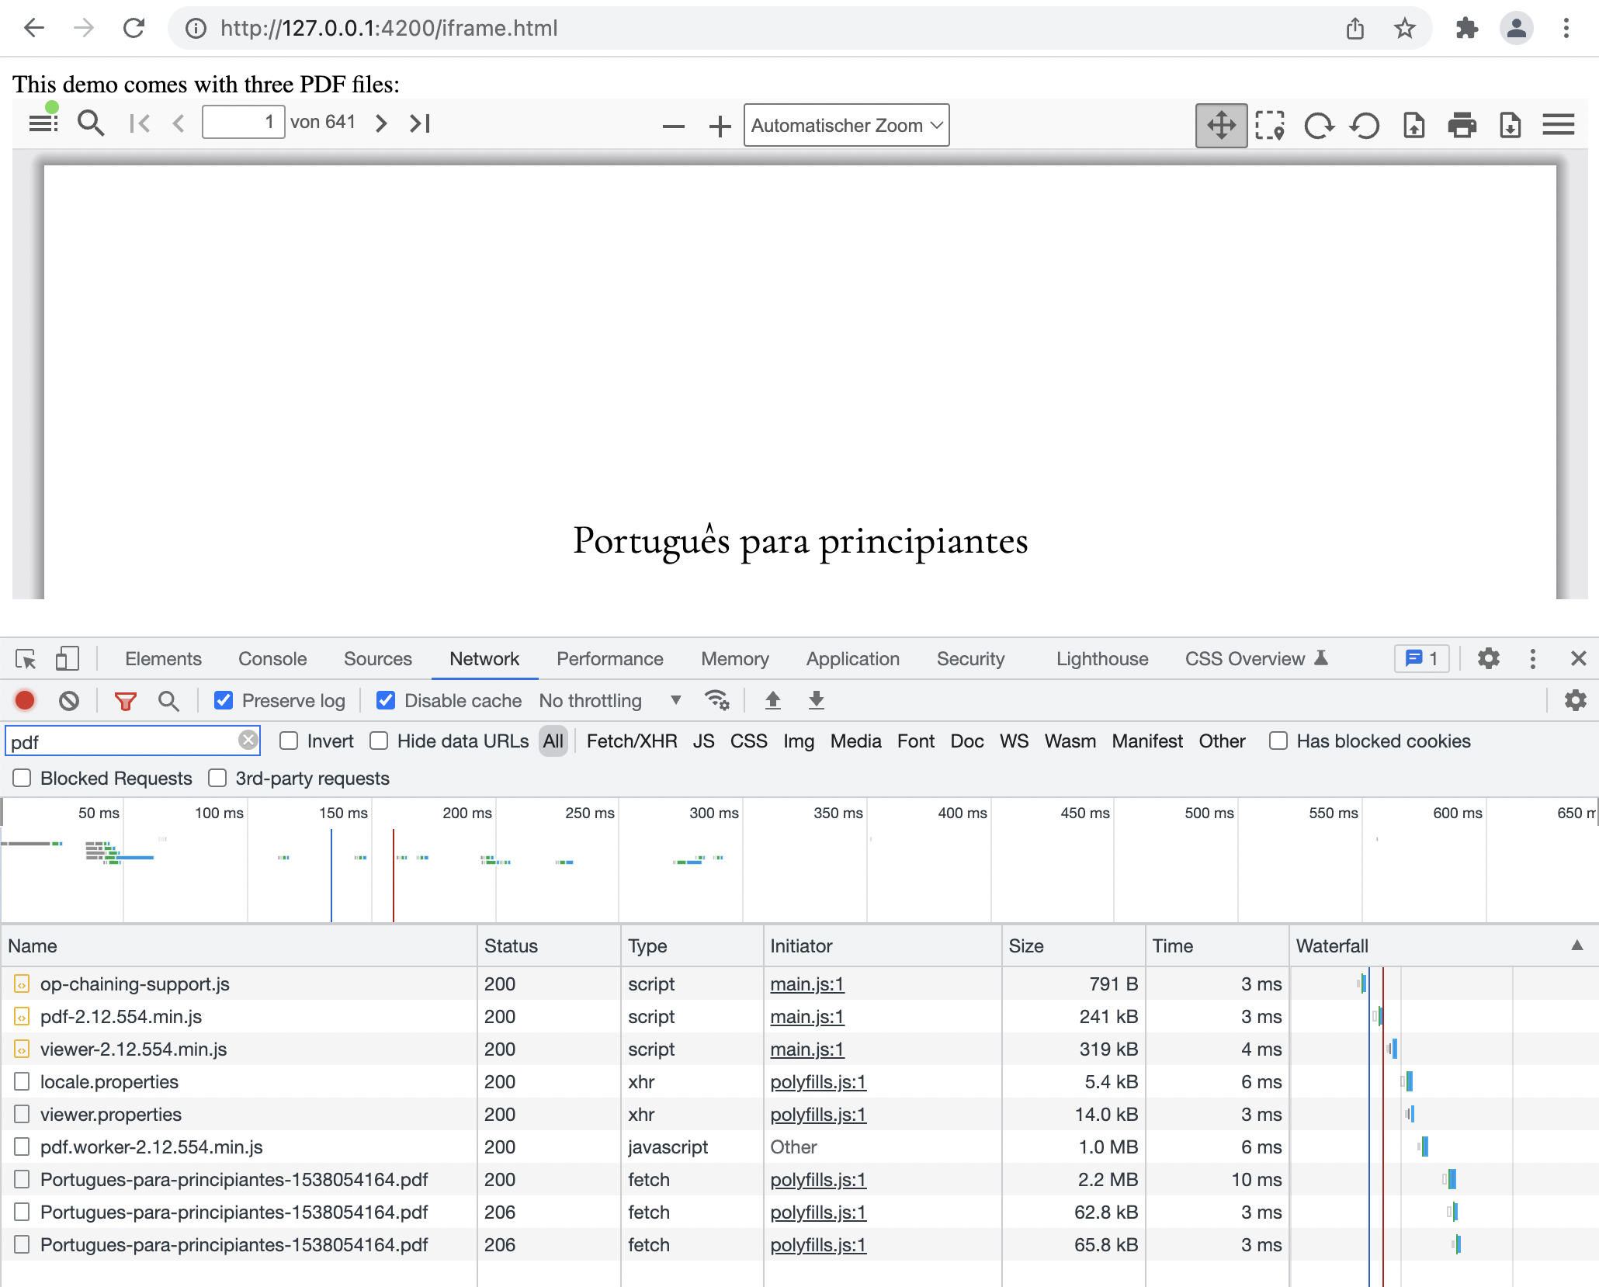Open DevTools settings gear
1599x1287 pixels.
click(1488, 658)
